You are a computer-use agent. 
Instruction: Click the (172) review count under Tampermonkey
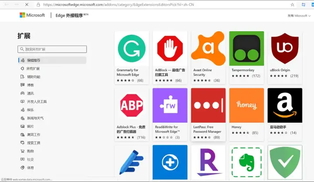coord(256,76)
